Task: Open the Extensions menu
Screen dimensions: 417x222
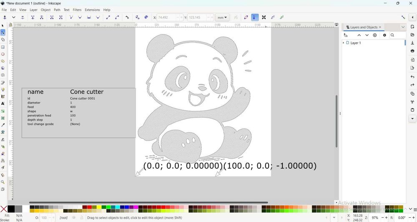Action: [92, 10]
